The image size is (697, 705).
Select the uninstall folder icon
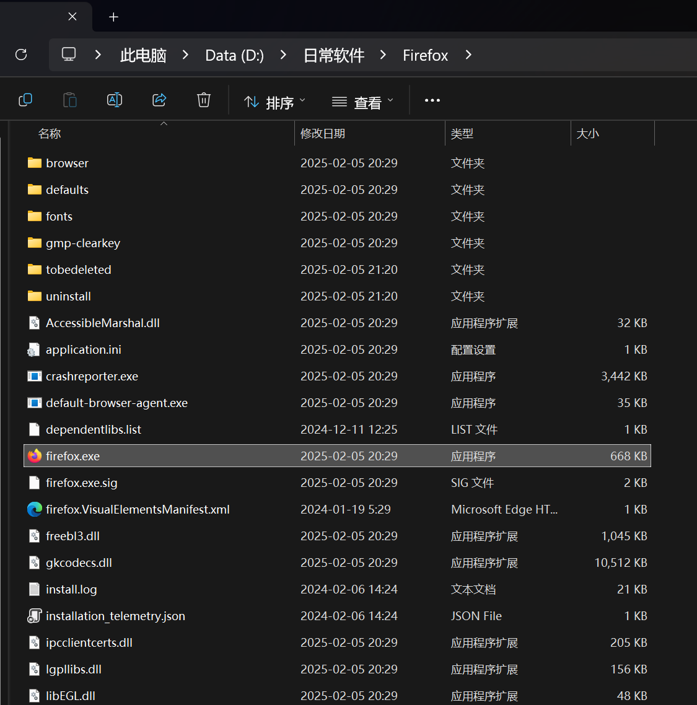[x=35, y=296]
